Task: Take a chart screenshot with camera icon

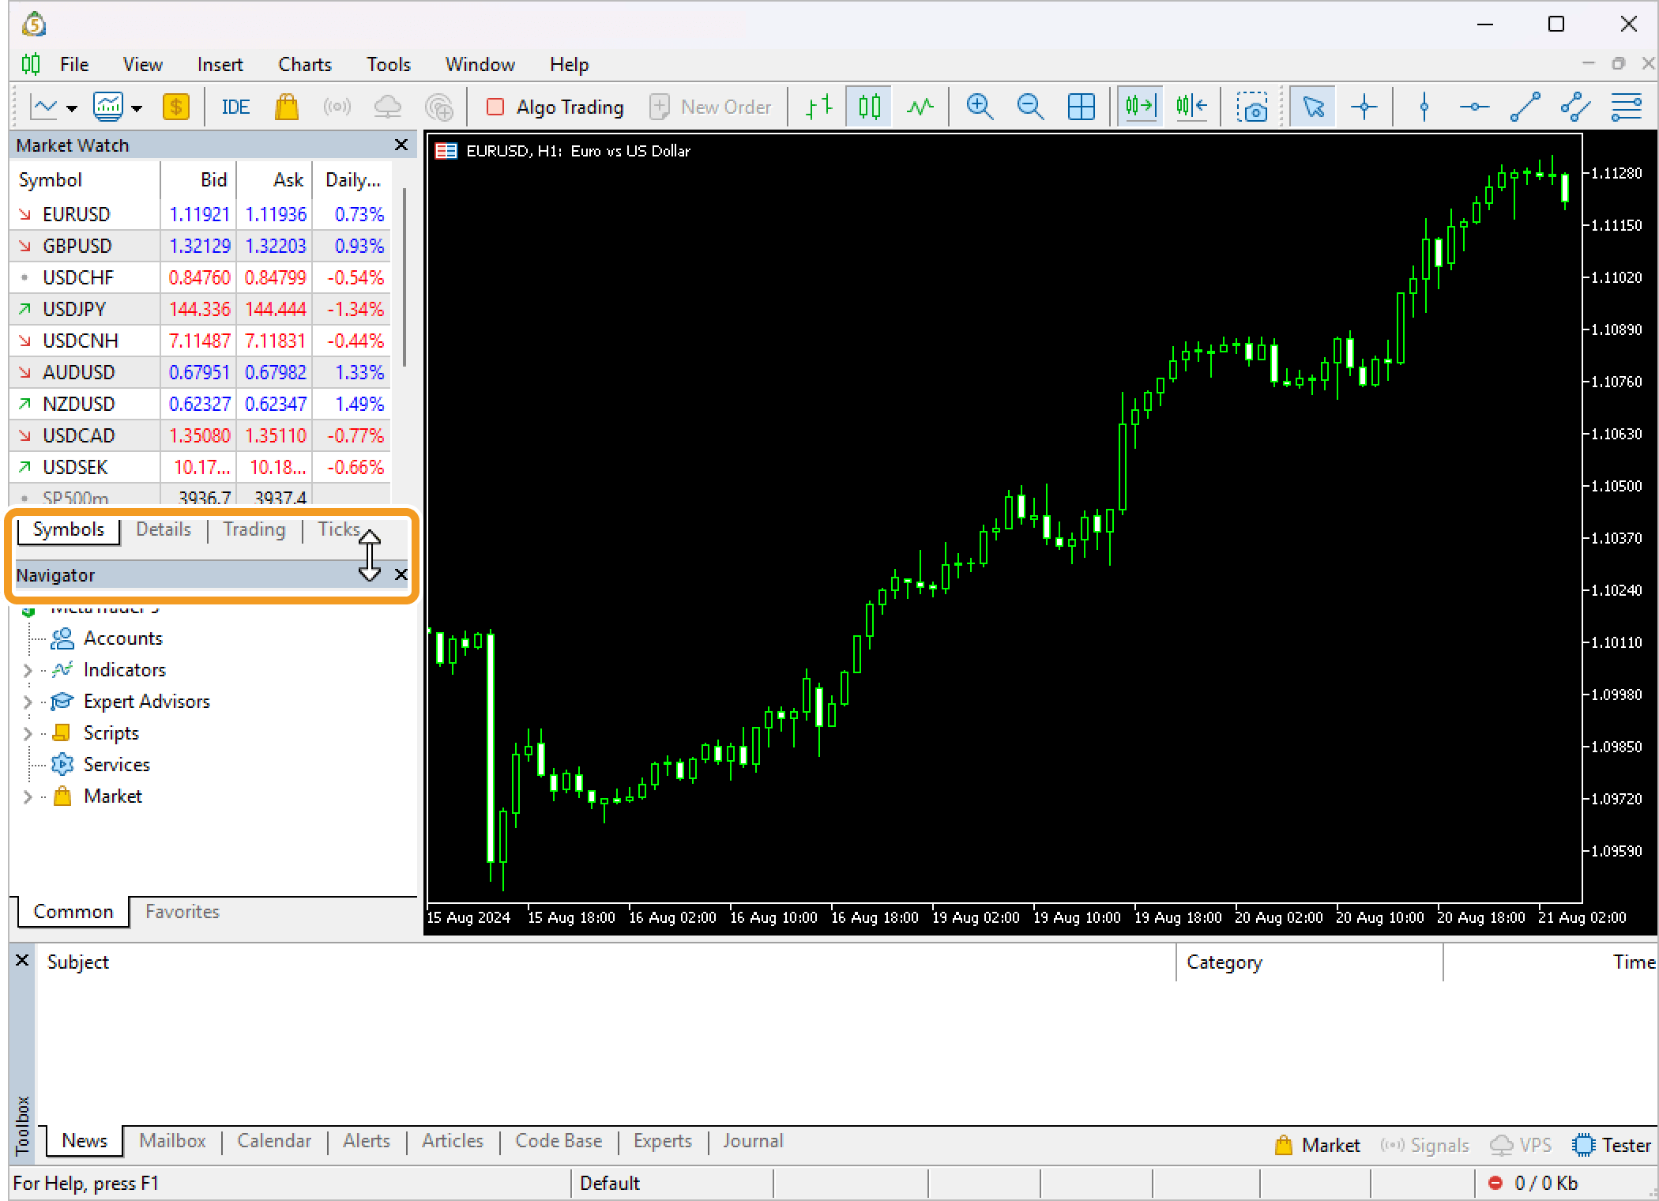Action: (x=1253, y=107)
